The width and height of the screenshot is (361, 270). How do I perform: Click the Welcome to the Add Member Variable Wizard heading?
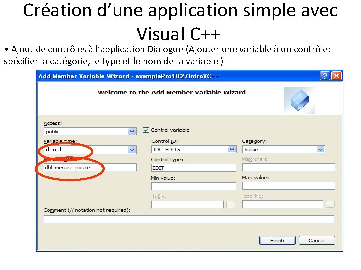tap(171, 93)
